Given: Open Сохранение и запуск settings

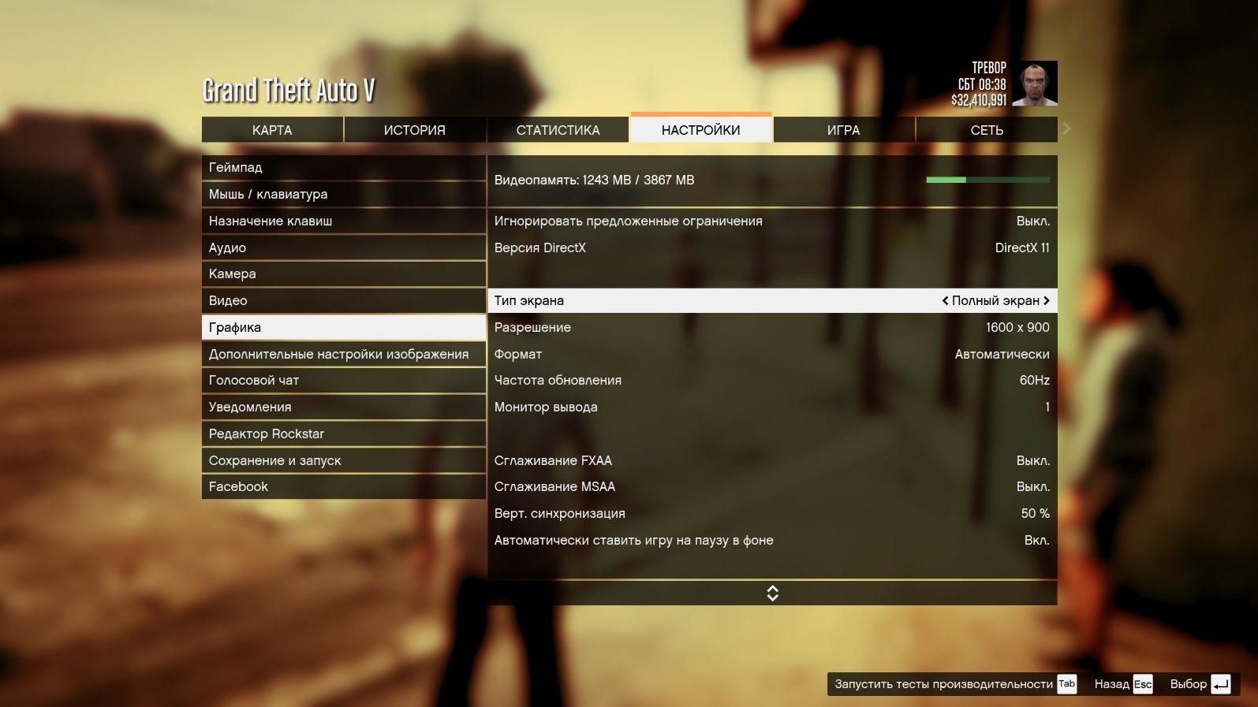Looking at the screenshot, I should point(343,460).
